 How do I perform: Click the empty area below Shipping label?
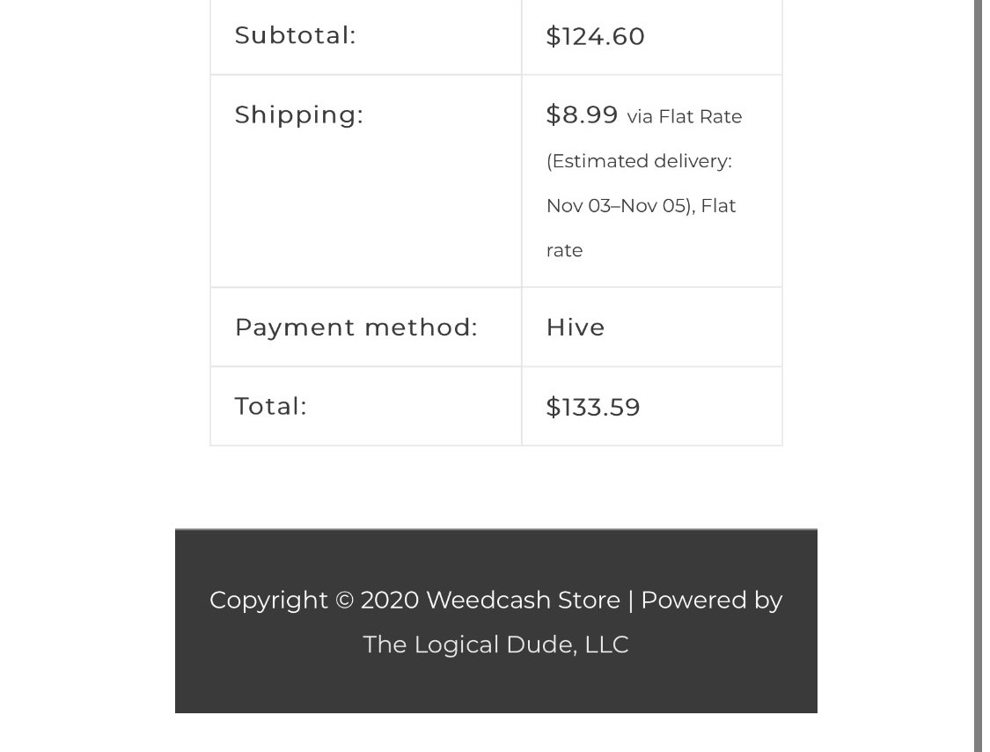pos(365,209)
